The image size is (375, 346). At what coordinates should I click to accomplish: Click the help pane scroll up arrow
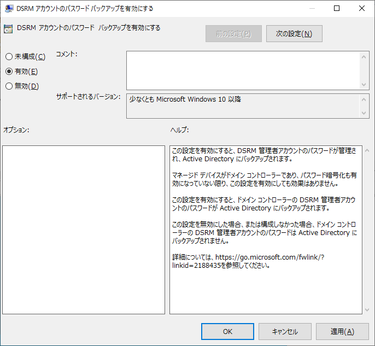click(x=367, y=150)
